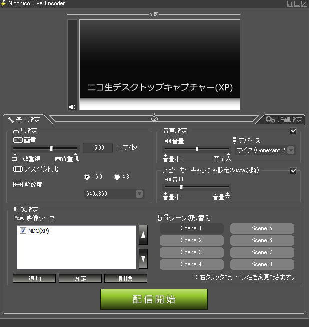309x327 pixels.
Task: Click the gears icon on 詳細設定 tab
Action: click(x=270, y=119)
